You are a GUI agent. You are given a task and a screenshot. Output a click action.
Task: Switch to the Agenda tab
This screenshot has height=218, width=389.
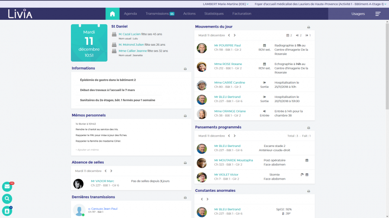tap(130, 14)
